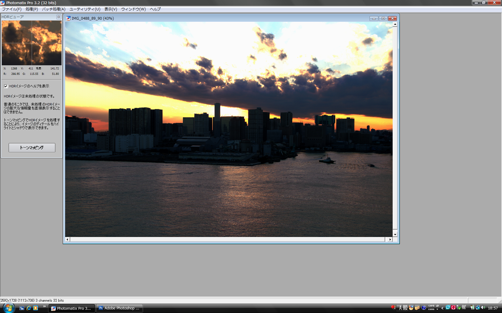502x313 pixels.
Task: Click the image window vertical scroll down arrow
Action: tap(395, 235)
